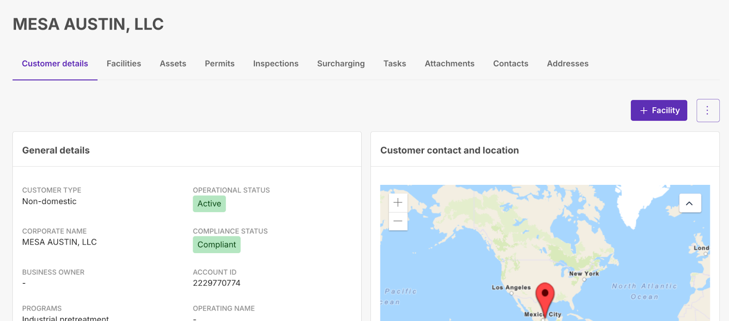The height and width of the screenshot is (321, 729).
Task: Collapse the map with the chevron-up button
Action: click(x=690, y=204)
